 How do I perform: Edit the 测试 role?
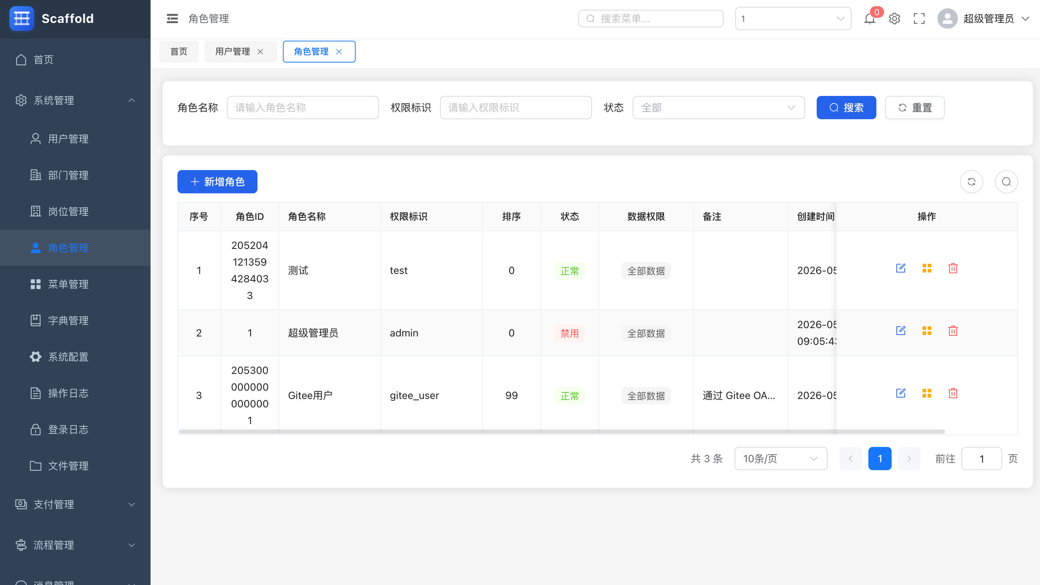[901, 268]
